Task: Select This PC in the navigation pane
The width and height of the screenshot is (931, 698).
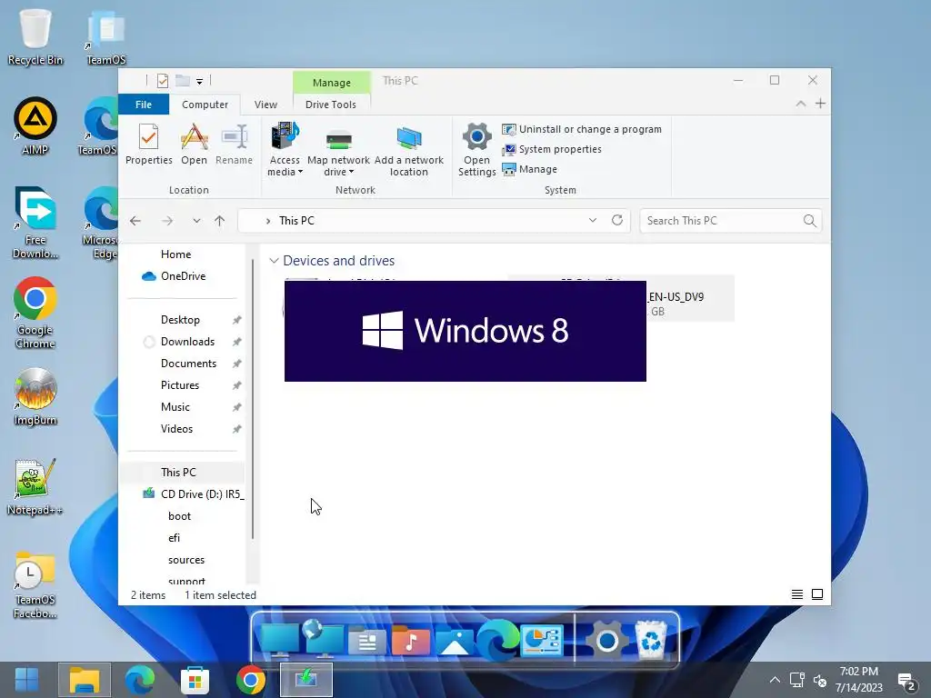Action: click(178, 473)
